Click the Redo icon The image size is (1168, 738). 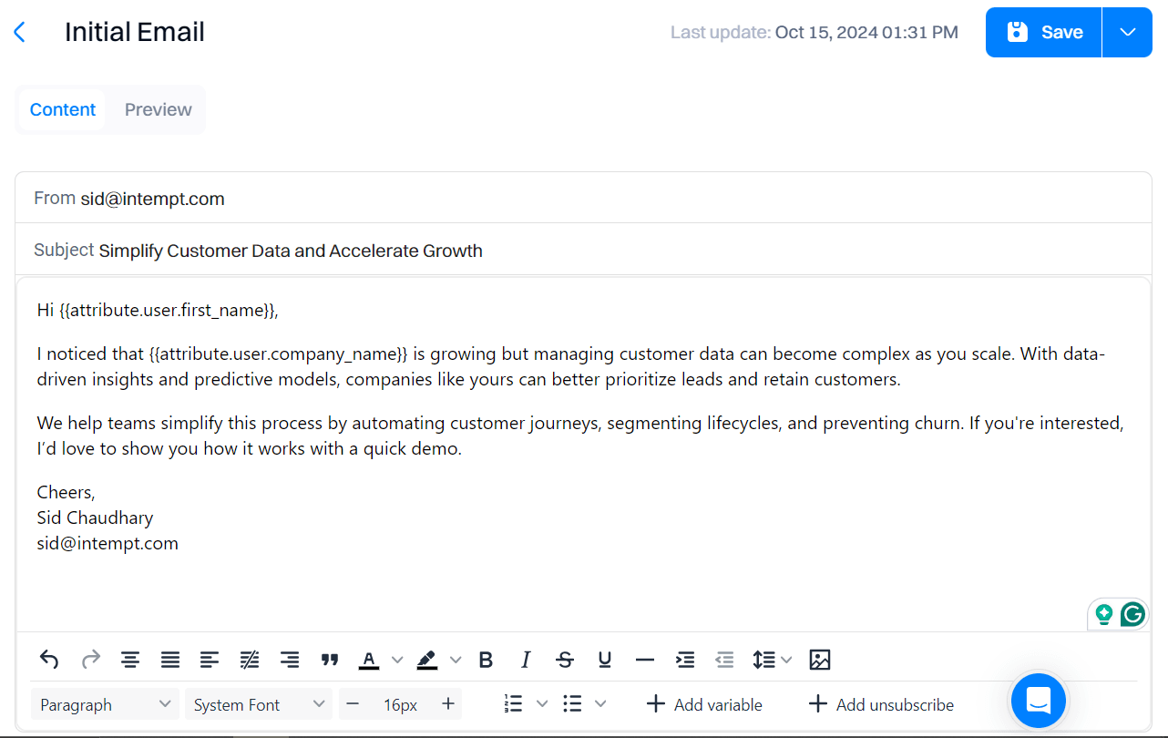click(x=90, y=659)
